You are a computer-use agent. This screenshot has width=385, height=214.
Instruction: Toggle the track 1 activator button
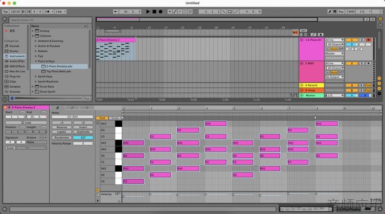pos(352,40)
